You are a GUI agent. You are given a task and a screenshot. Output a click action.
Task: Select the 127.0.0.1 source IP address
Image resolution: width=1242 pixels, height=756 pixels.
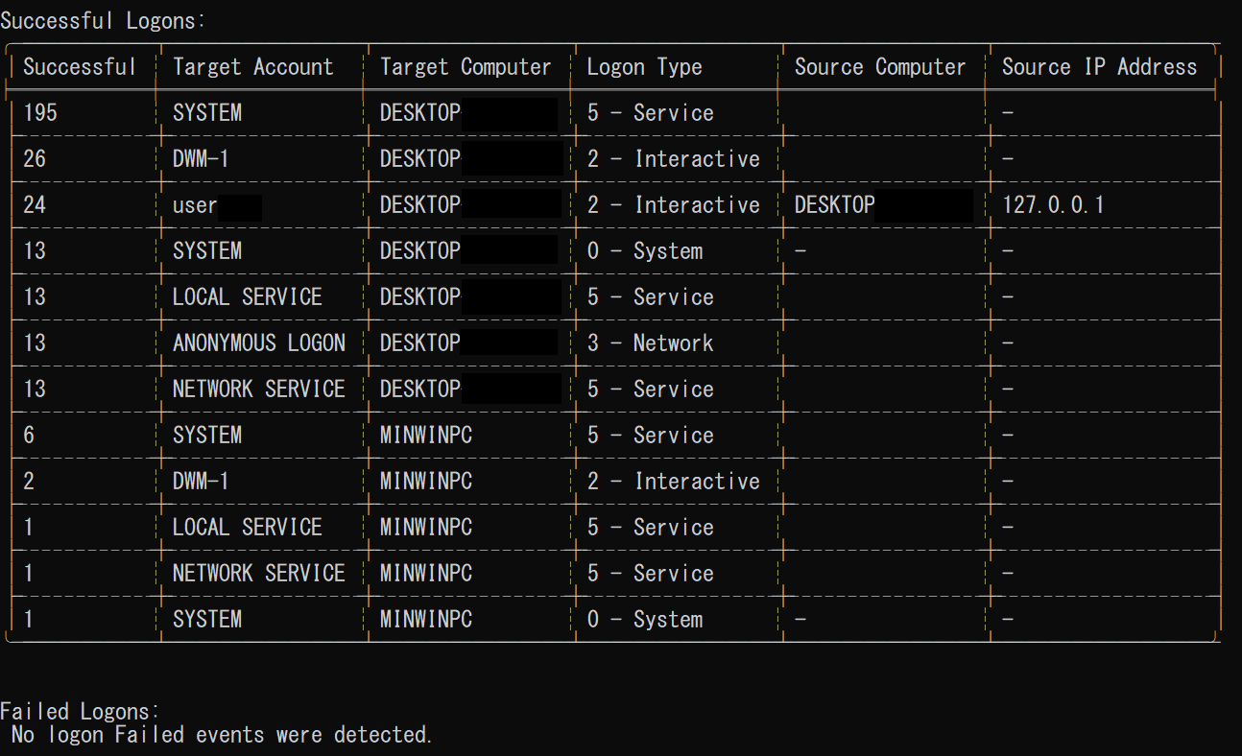[1053, 205]
